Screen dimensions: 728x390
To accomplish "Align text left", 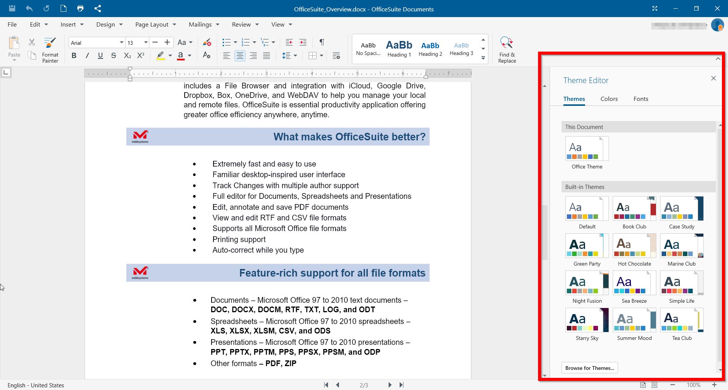I will pos(226,56).
